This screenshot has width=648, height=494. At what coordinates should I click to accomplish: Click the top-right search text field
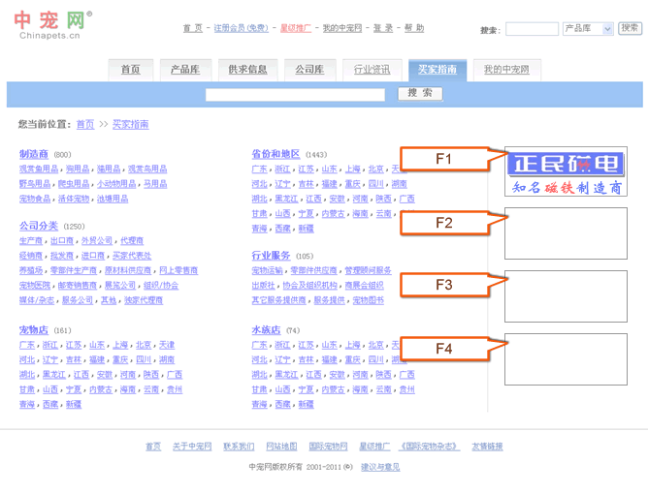(532, 29)
